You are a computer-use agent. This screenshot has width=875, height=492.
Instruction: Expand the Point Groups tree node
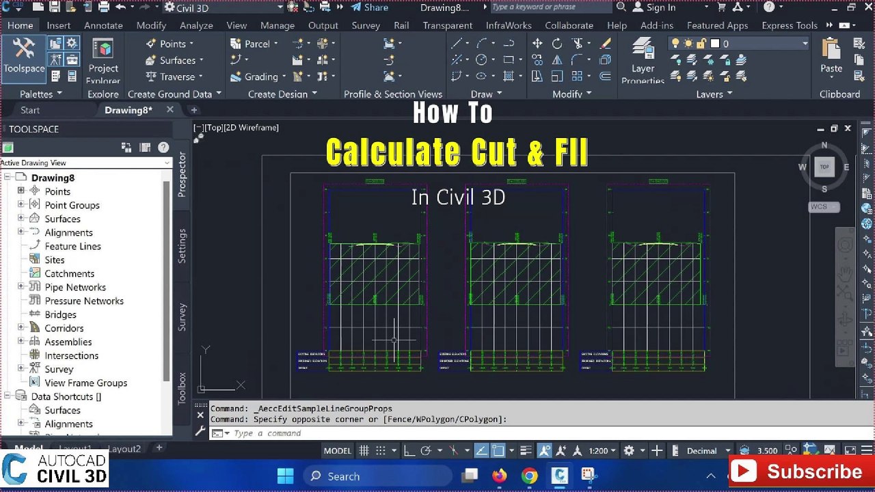tap(21, 204)
